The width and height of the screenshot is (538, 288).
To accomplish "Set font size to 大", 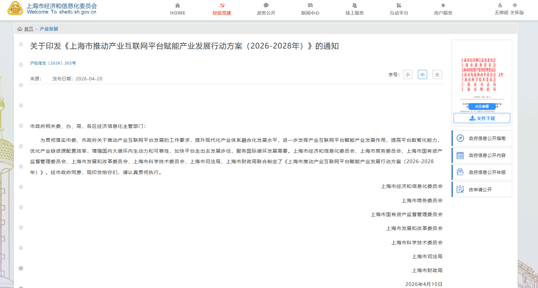I will click(437, 75).
